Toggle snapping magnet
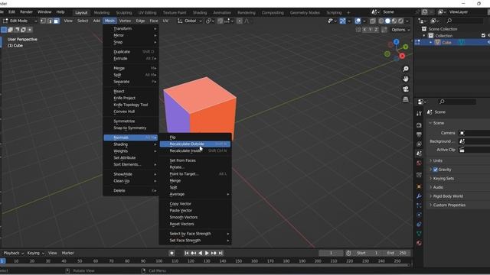Viewport: 490px width, 275px height. (x=220, y=21)
